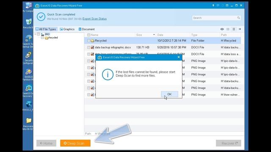Click the 'H:\Recycled' path cell

pos(228,41)
